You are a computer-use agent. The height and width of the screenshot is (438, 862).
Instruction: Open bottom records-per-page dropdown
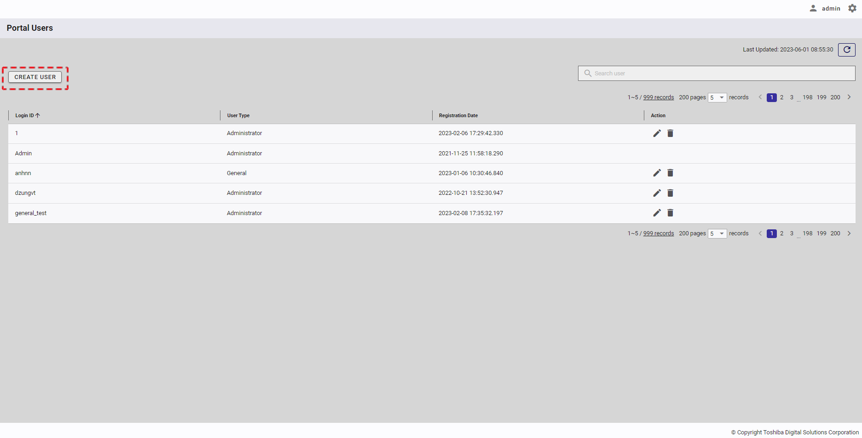tap(717, 233)
